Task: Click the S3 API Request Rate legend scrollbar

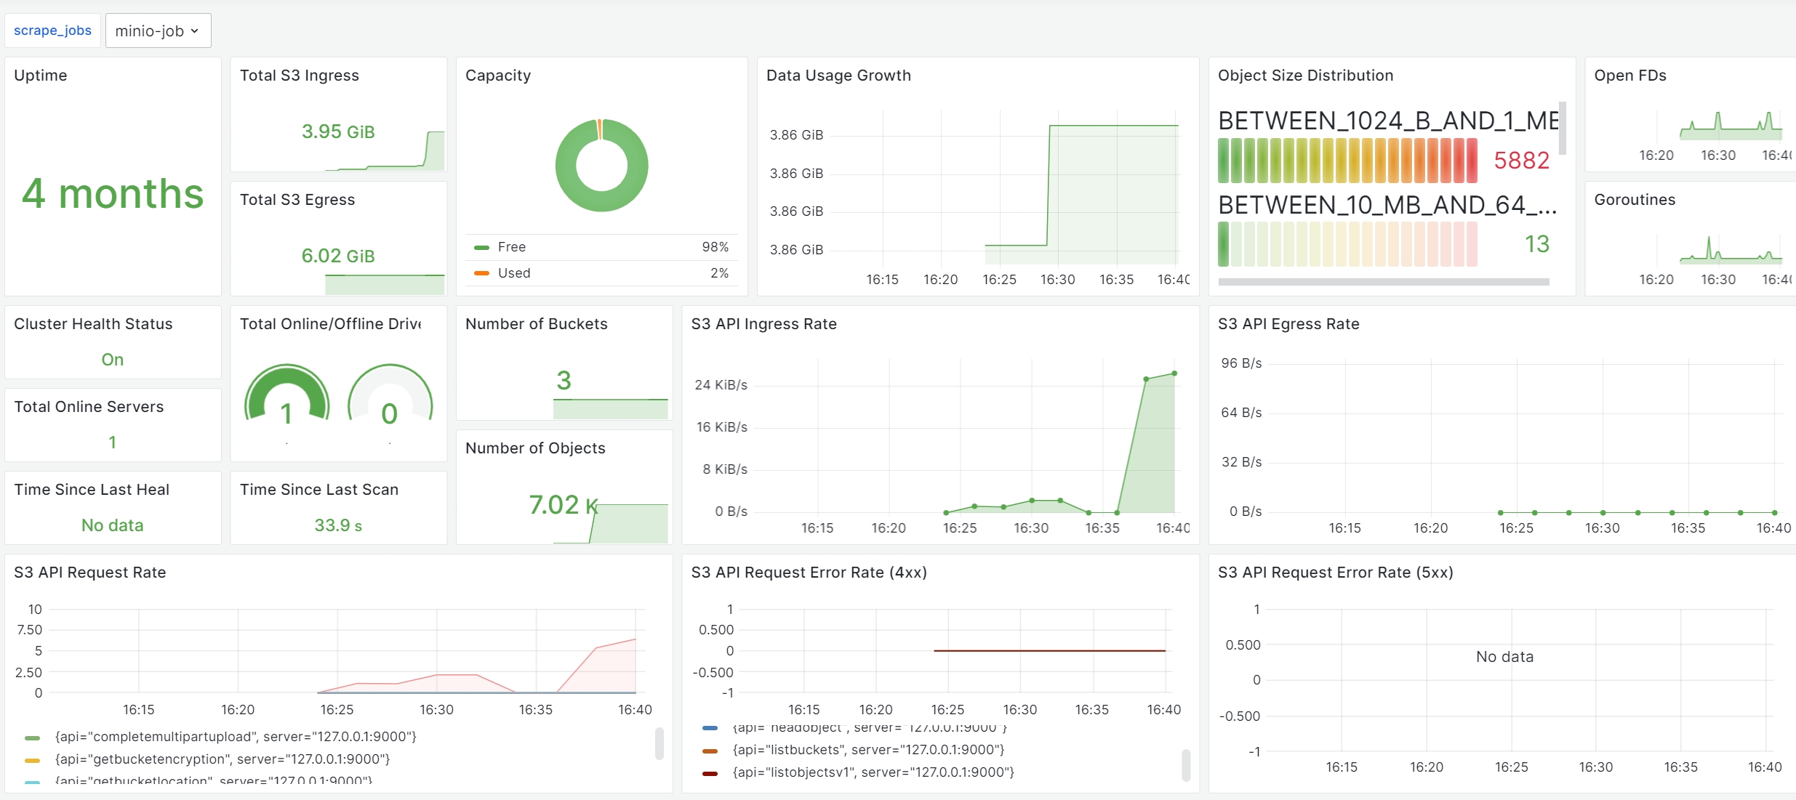Action: (660, 745)
